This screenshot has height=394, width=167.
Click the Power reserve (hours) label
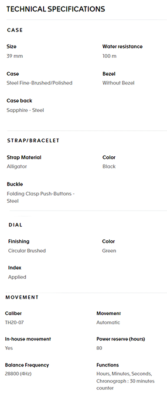(121, 339)
